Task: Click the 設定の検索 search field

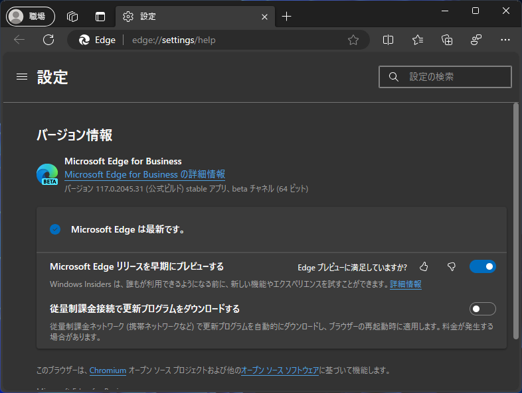Action: (445, 77)
